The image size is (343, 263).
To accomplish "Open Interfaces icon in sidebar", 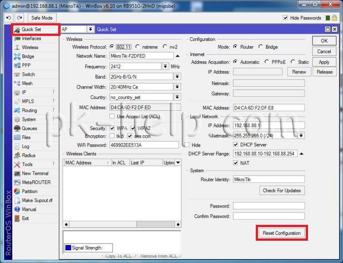I will (x=17, y=39).
